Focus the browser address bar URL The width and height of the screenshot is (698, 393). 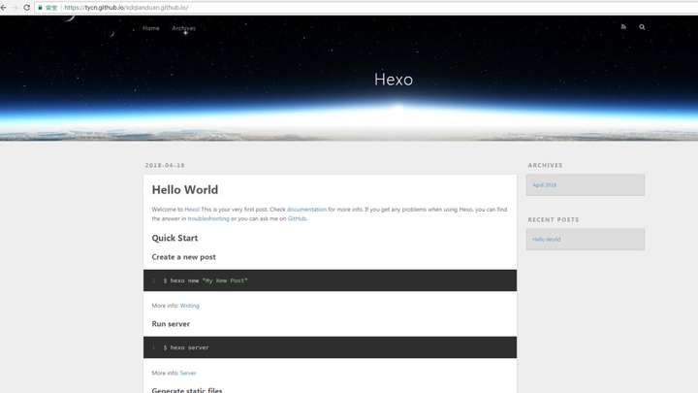[126, 8]
